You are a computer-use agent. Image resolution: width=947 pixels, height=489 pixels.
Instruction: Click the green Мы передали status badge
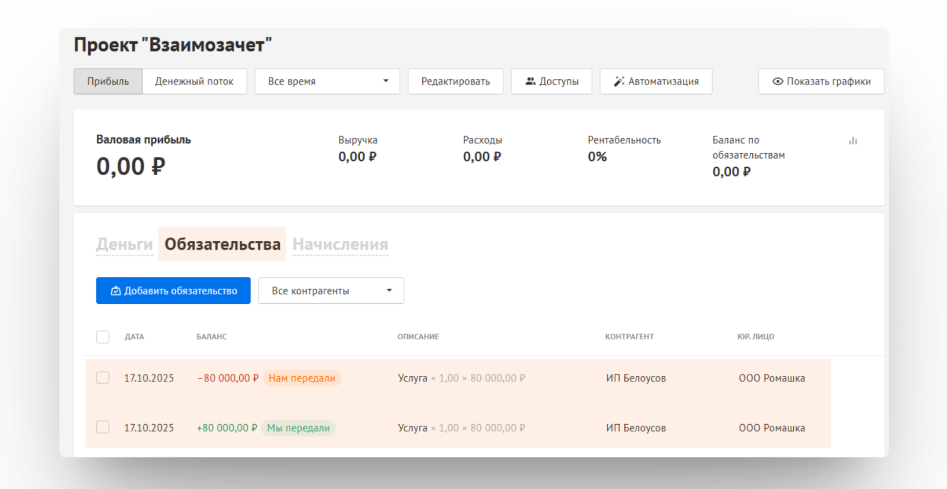(x=298, y=428)
